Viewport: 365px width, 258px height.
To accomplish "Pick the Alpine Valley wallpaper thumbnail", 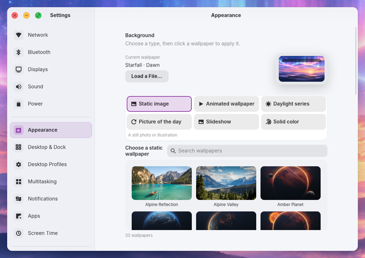I will [226, 183].
